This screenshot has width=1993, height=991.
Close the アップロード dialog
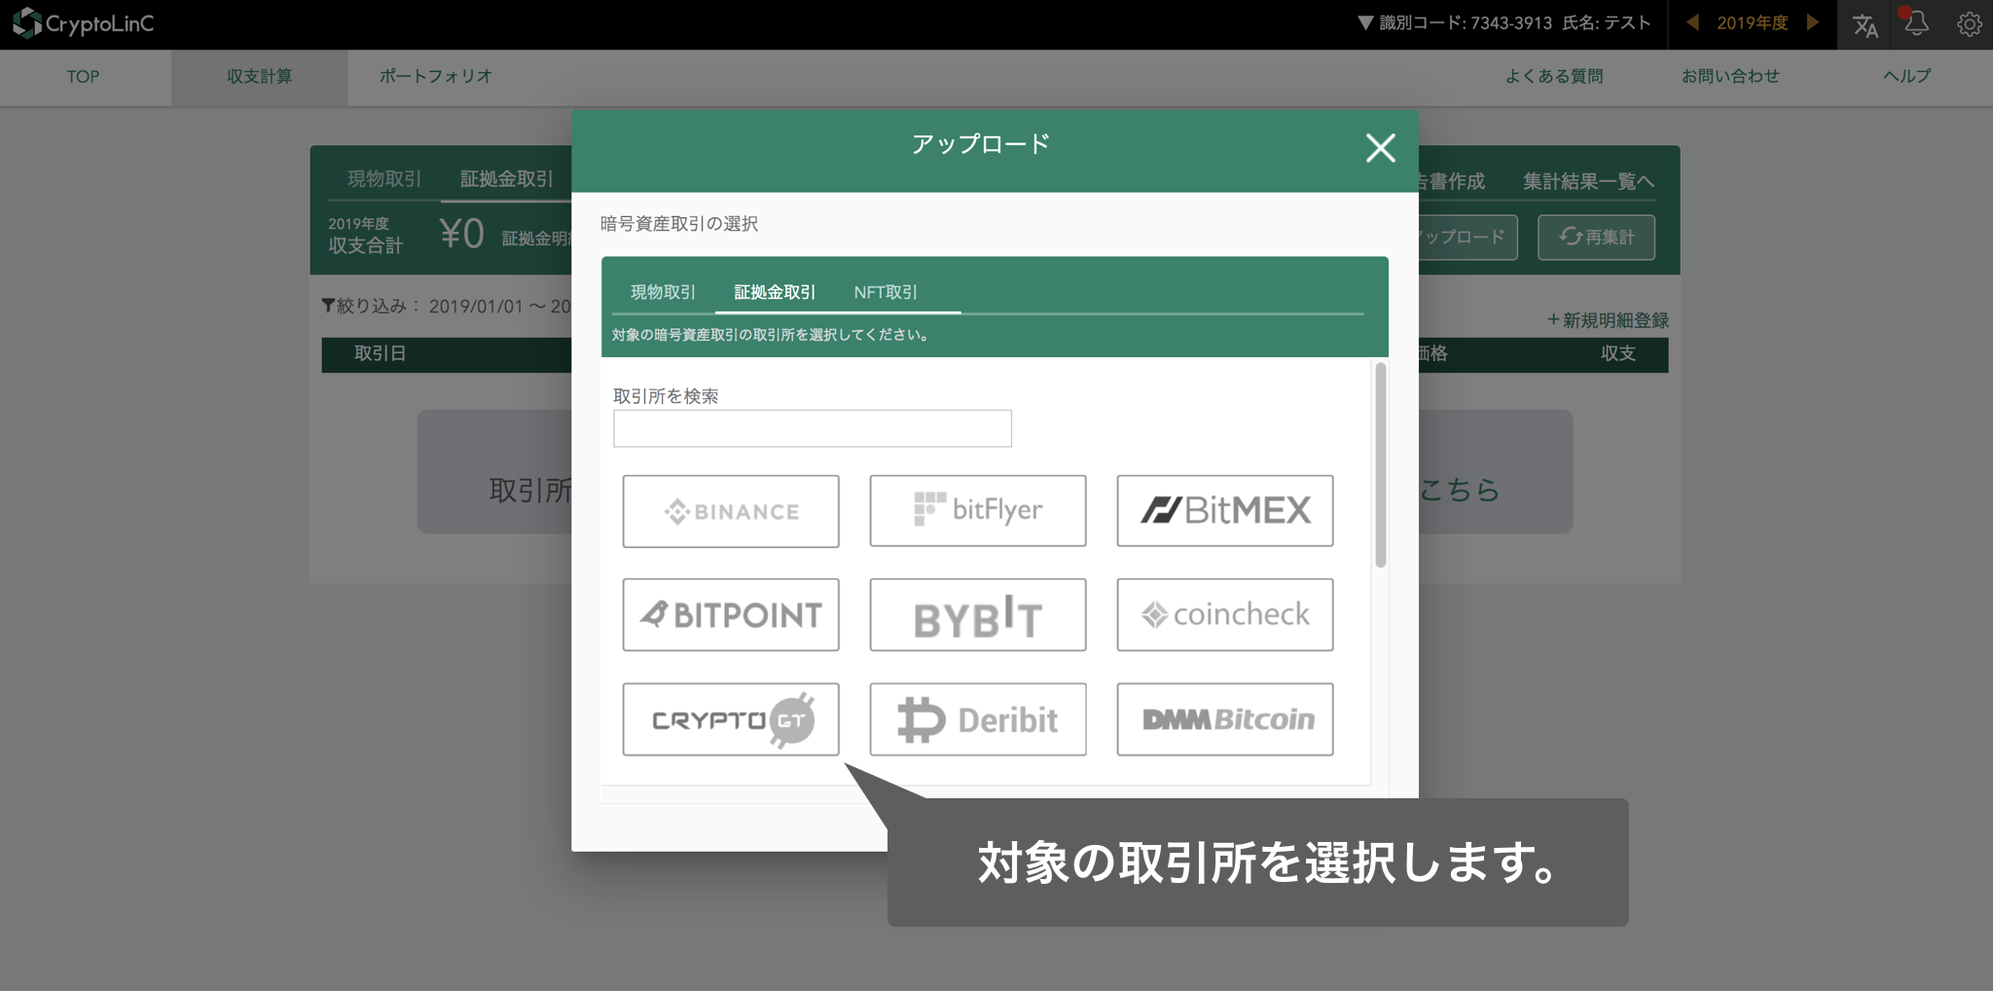click(x=1380, y=148)
